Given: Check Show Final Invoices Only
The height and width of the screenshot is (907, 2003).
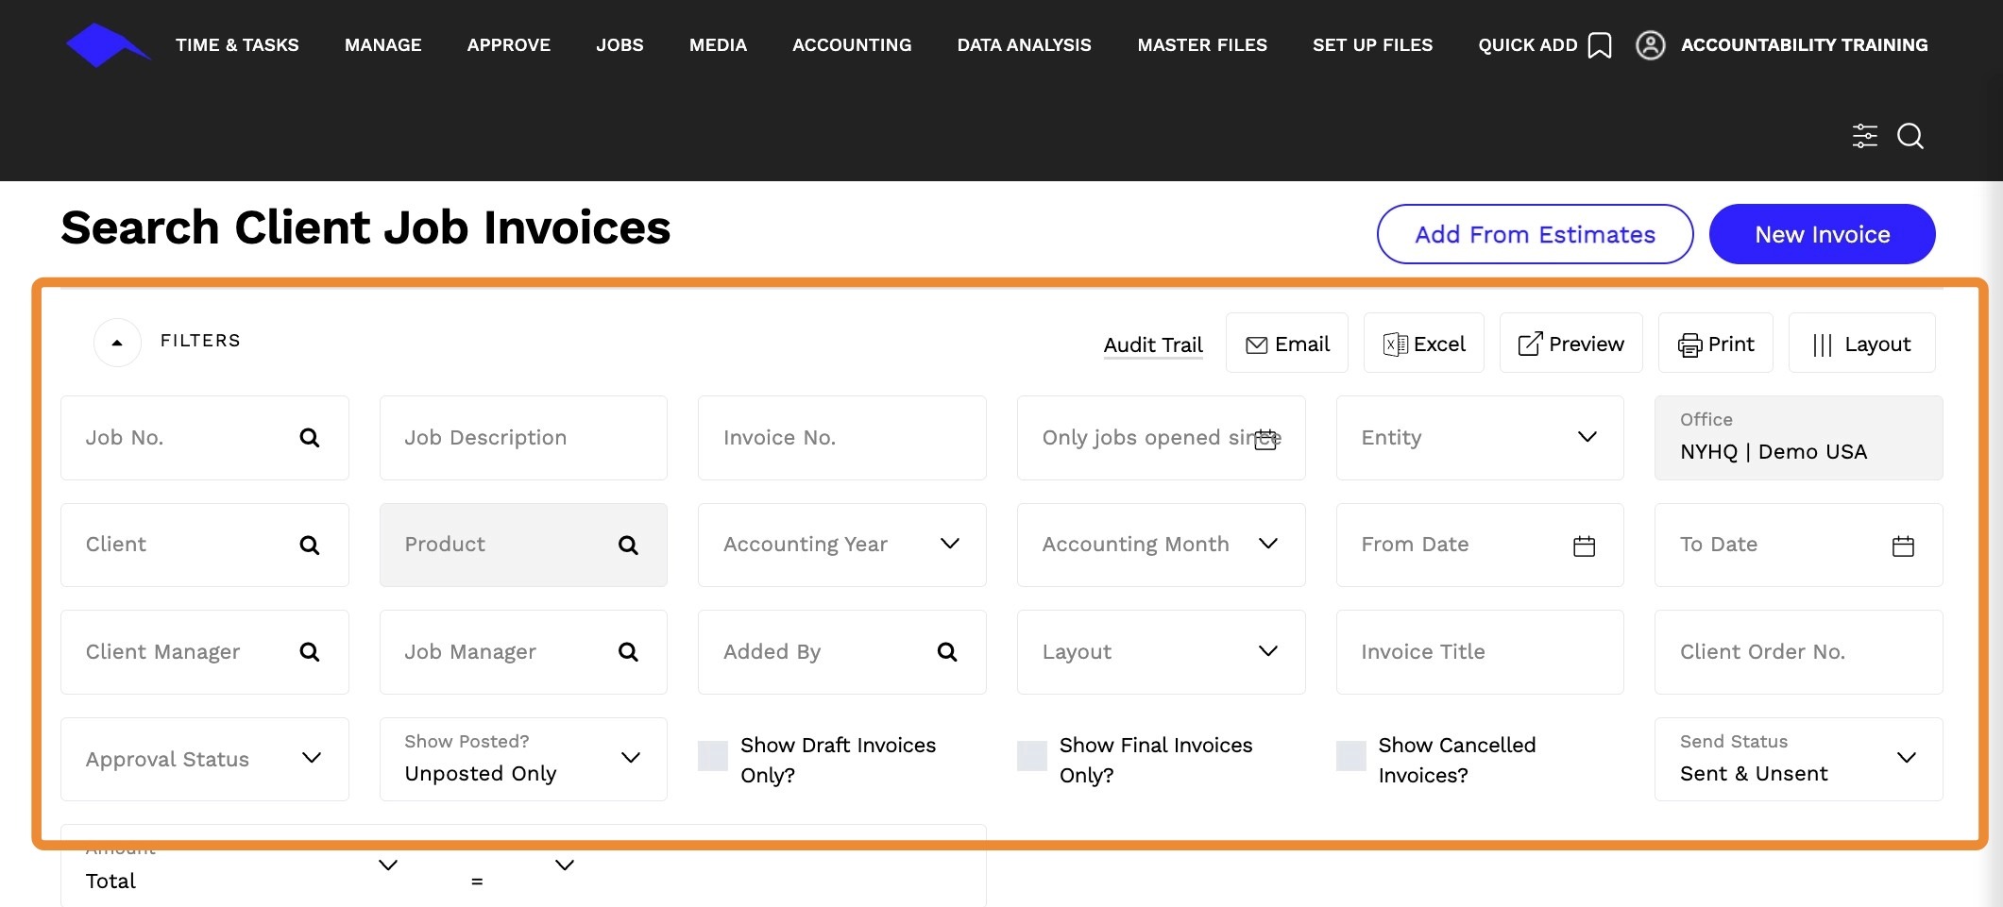Looking at the screenshot, I should (x=1031, y=756).
